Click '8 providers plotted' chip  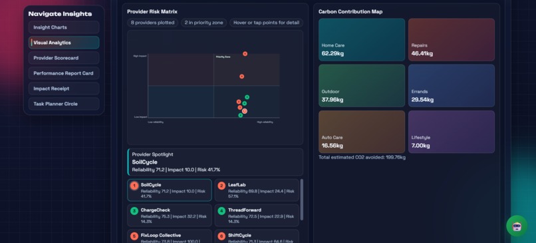click(x=152, y=23)
